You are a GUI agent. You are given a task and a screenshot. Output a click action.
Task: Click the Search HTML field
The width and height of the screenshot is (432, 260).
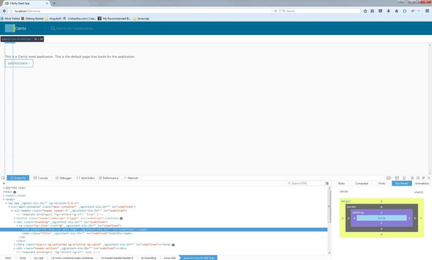[304, 183]
